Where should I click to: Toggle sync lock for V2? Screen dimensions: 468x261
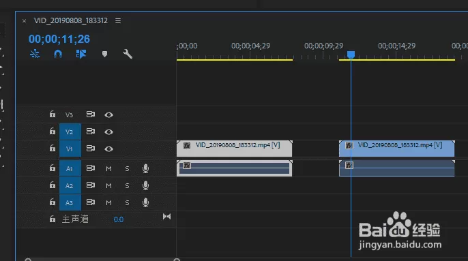[91, 132]
